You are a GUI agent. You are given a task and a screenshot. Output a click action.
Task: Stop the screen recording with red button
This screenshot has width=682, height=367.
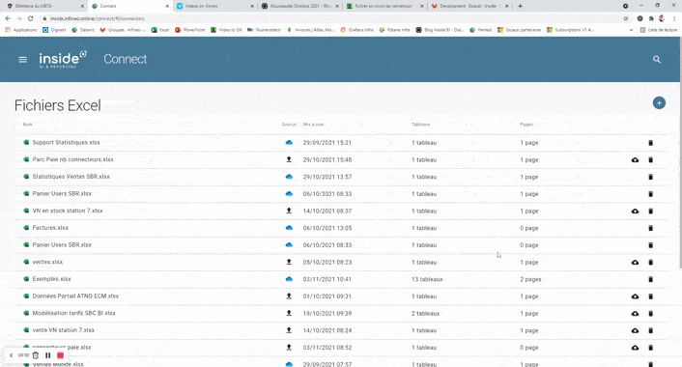(x=61, y=355)
